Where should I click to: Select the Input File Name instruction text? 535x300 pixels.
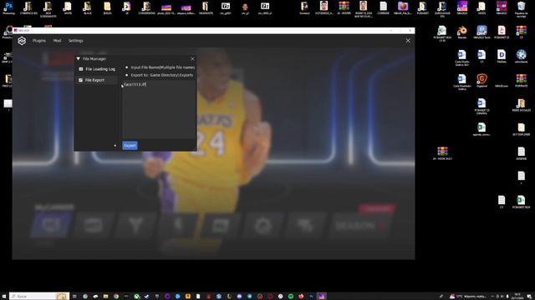(x=163, y=67)
